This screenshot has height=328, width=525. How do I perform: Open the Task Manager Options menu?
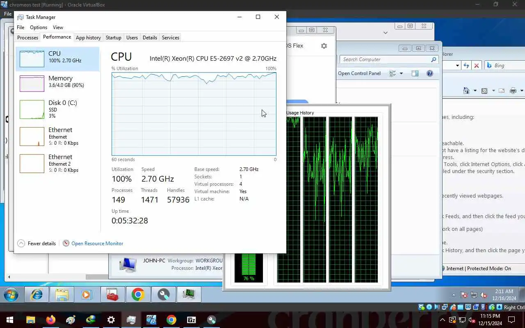click(x=39, y=27)
